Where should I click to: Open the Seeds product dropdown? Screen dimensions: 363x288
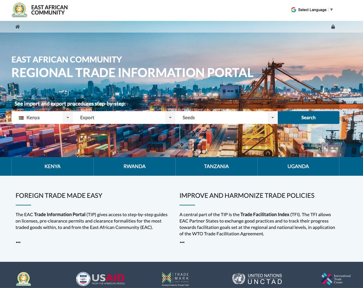tap(273, 117)
